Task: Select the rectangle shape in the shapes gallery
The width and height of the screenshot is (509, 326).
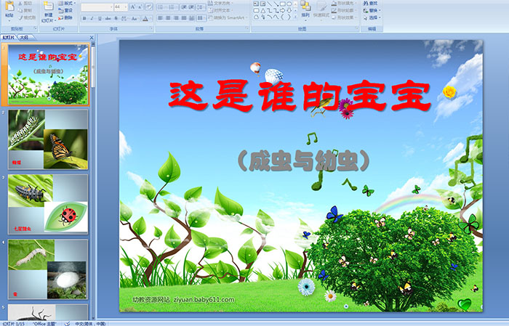Action: pyautogui.click(x=283, y=4)
